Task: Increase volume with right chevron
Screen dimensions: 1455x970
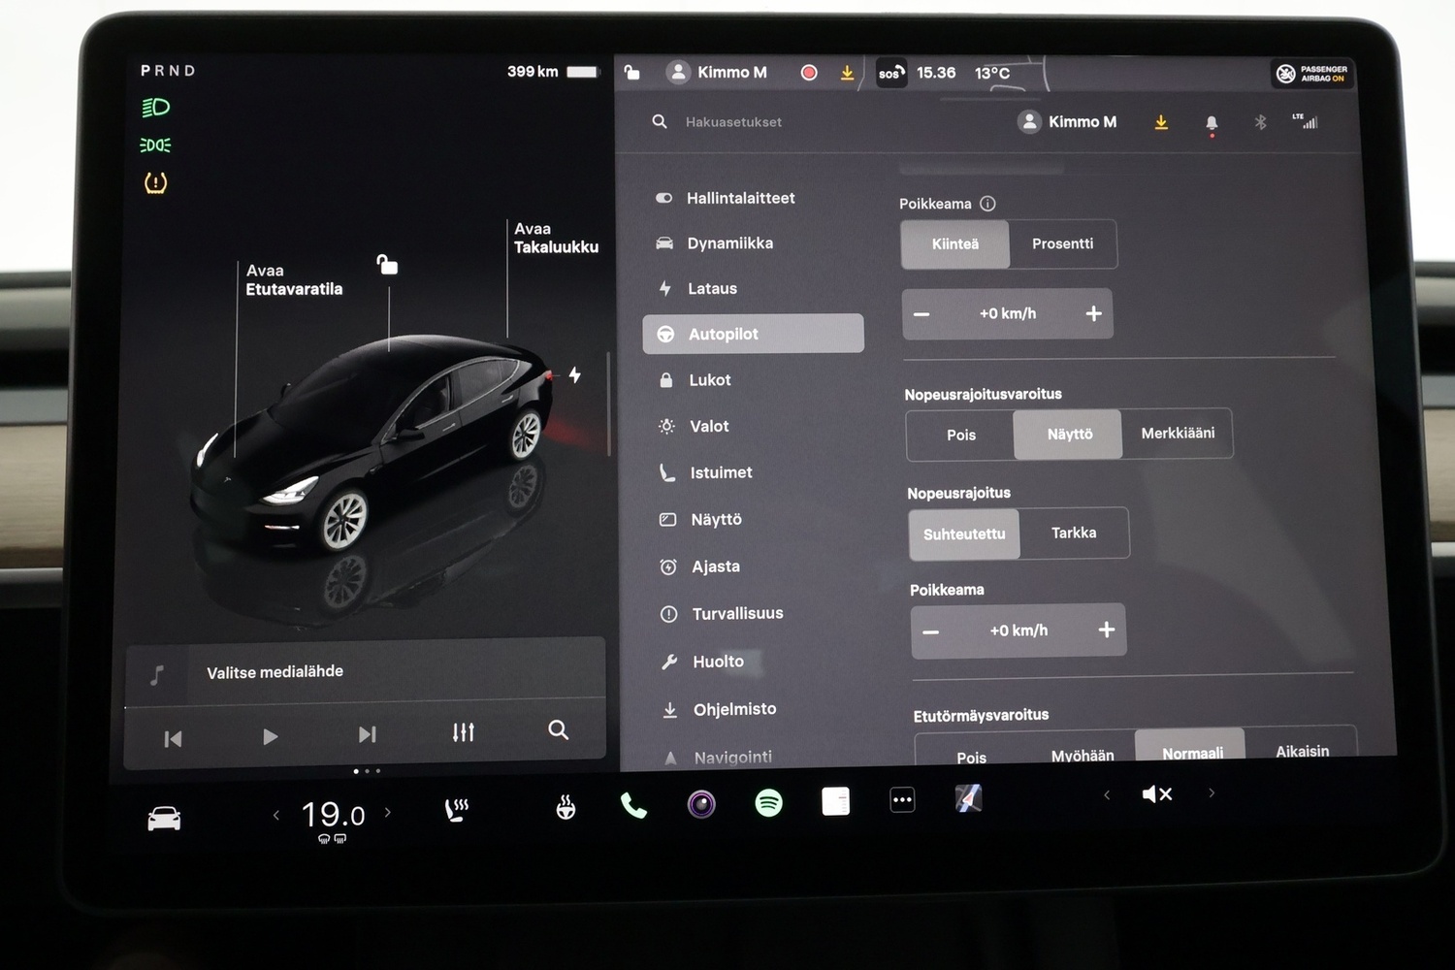Action: click(1212, 792)
